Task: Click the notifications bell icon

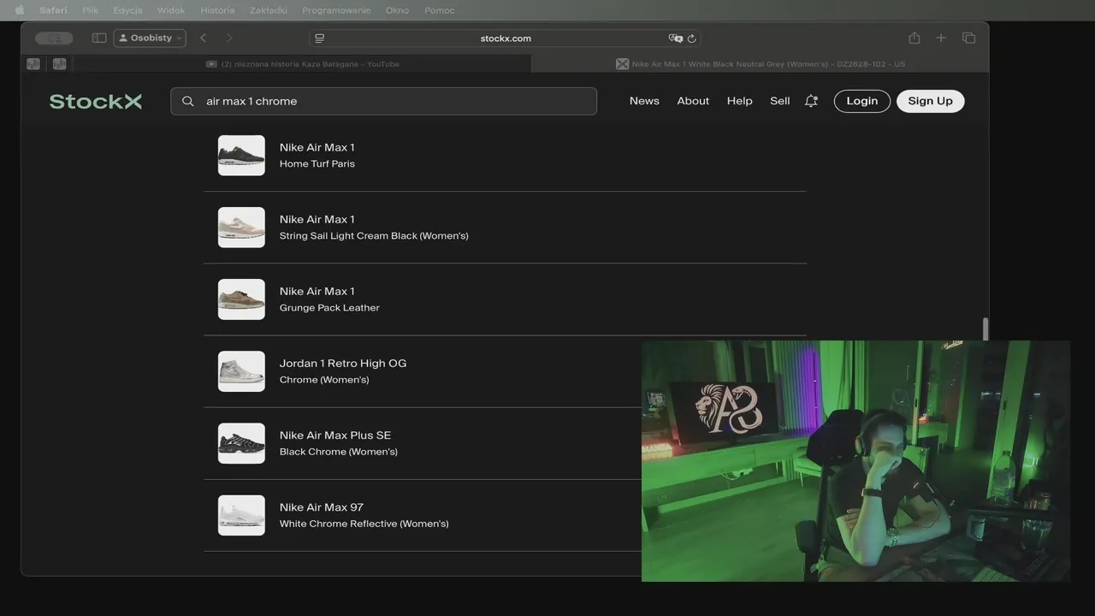Action: point(811,101)
